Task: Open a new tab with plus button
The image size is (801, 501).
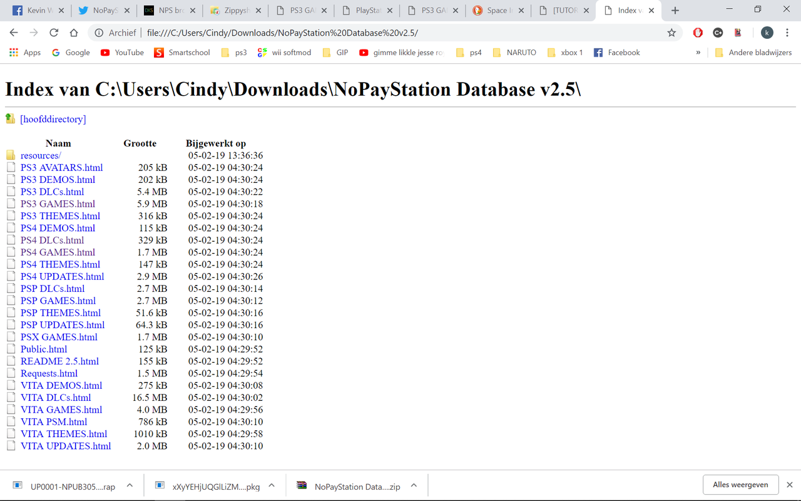Action: pos(675,11)
